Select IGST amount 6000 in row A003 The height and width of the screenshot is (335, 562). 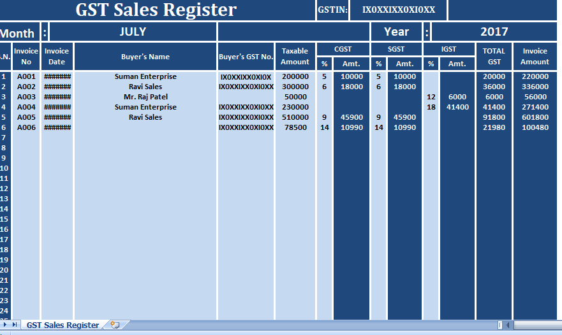457,97
